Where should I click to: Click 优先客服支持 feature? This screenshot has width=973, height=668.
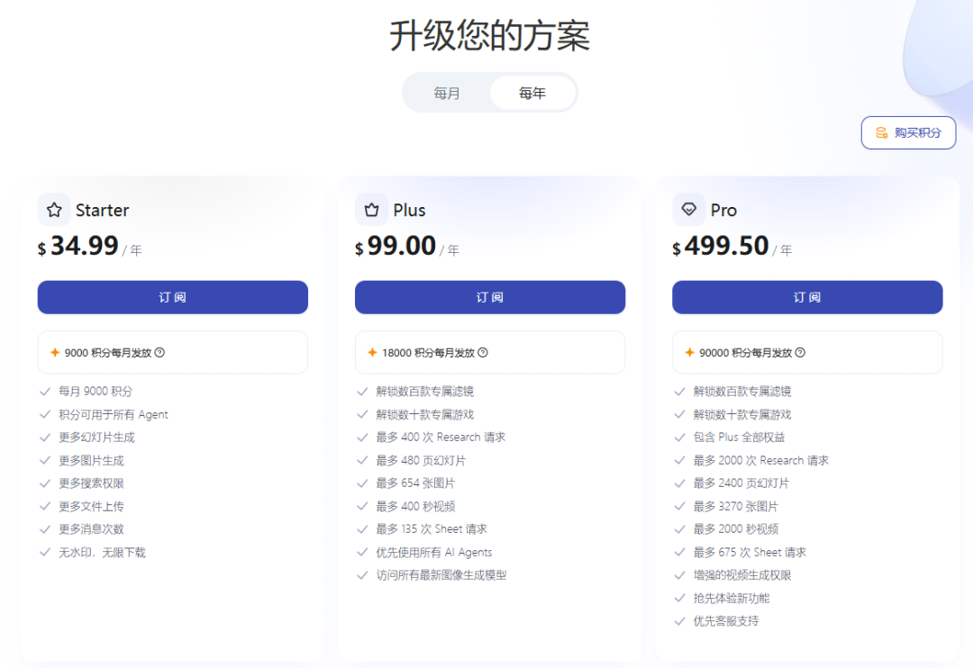click(x=726, y=621)
